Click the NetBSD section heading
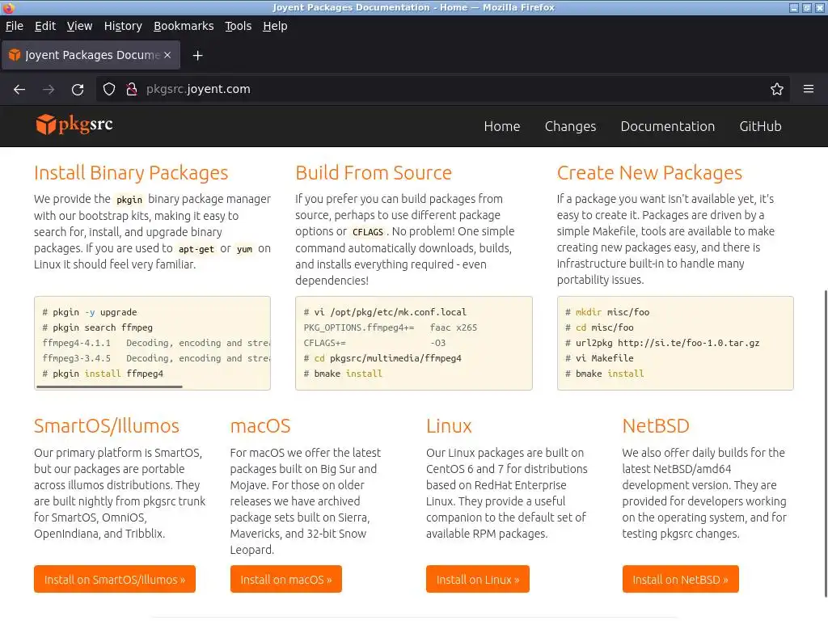 (656, 425)
